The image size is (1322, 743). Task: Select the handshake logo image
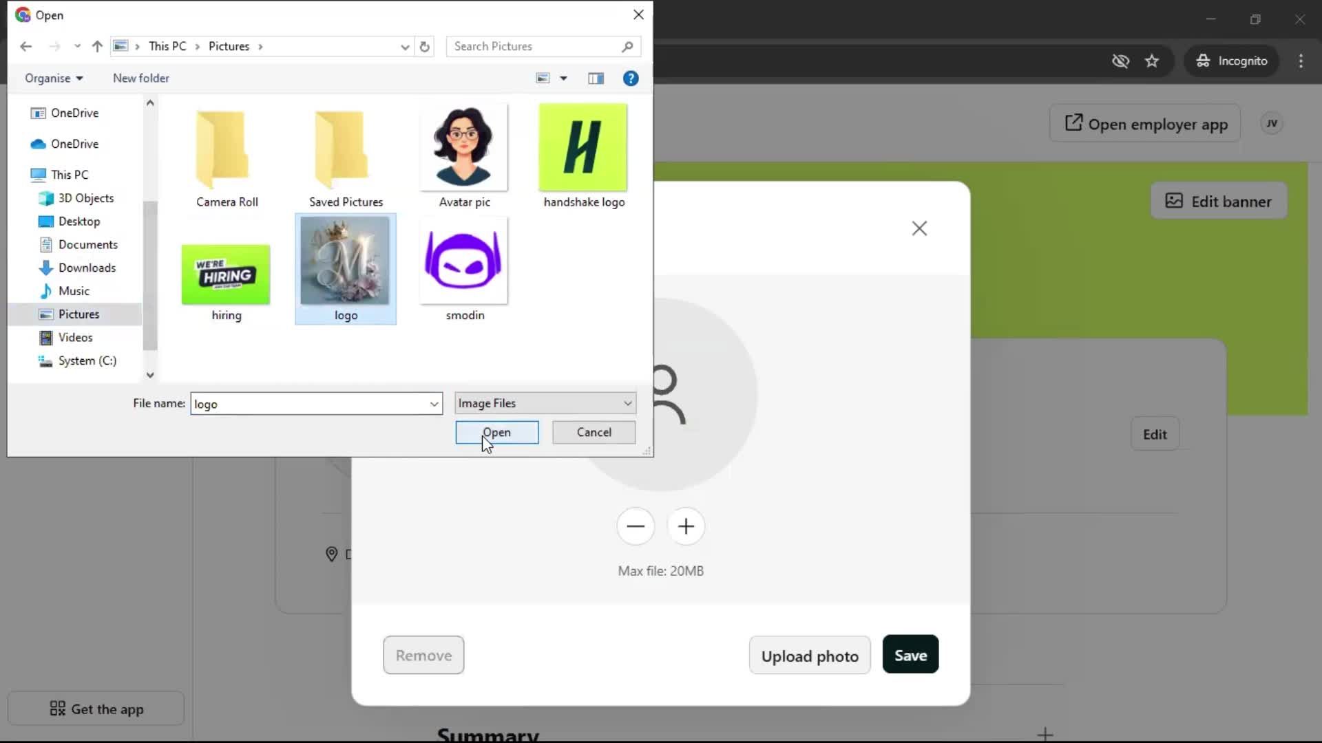coord(584,157)
